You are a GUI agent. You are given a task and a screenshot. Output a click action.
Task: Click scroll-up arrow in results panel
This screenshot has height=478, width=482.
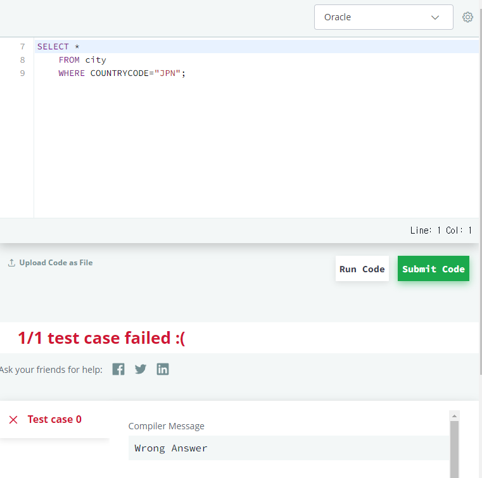(x=454, y=416)
